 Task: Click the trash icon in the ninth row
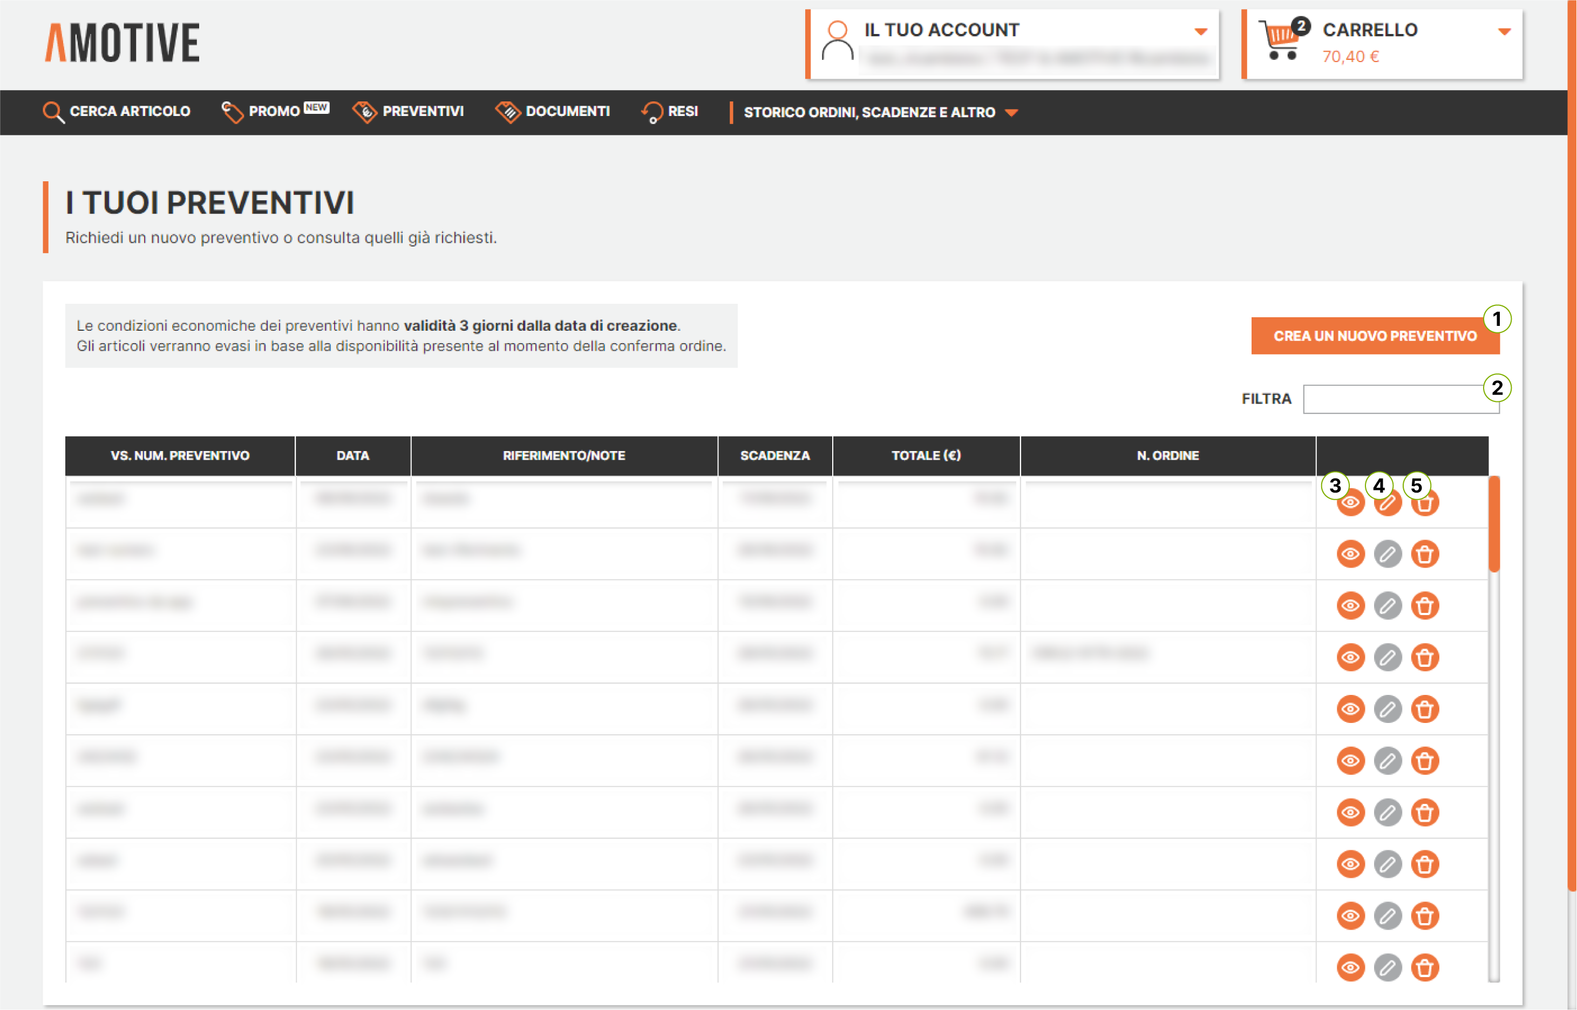(x=1425, y=916)
